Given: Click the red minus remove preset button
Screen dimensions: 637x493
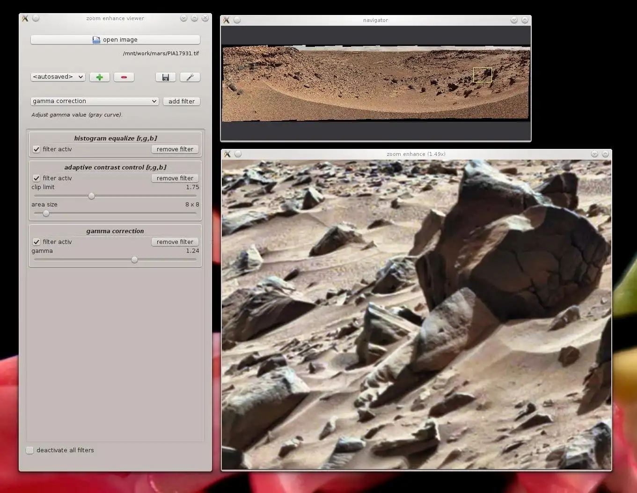Looking at the screenshot, I should tap(124, 77).
